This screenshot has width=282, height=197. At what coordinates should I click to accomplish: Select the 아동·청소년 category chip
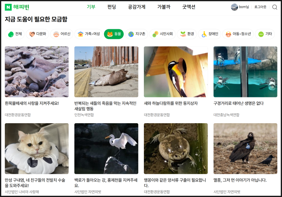238,34
